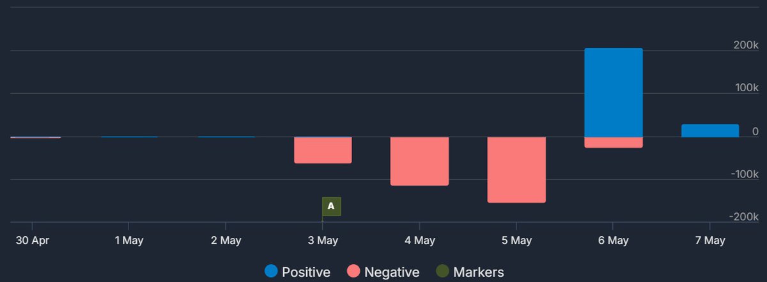This screenshot has height=282, width=767.
Task: Click the small pink 6 May negative segment
Action: [613, 142]
